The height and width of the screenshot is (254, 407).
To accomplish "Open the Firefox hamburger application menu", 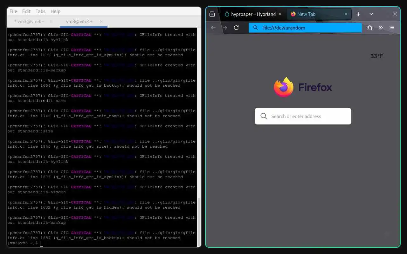I will coord(392,28).
